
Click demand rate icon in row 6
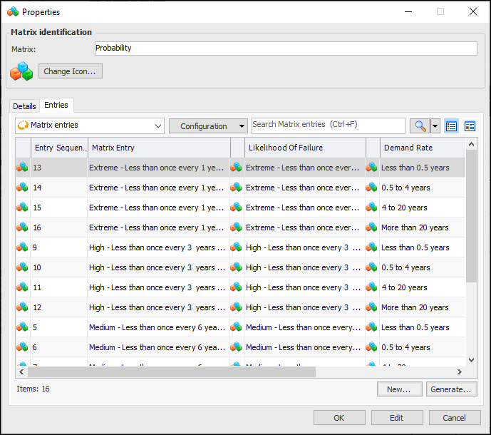[371, 347]
